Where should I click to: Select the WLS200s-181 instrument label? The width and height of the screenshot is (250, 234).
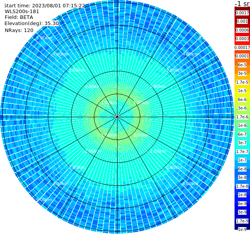(x=22, y=12)
